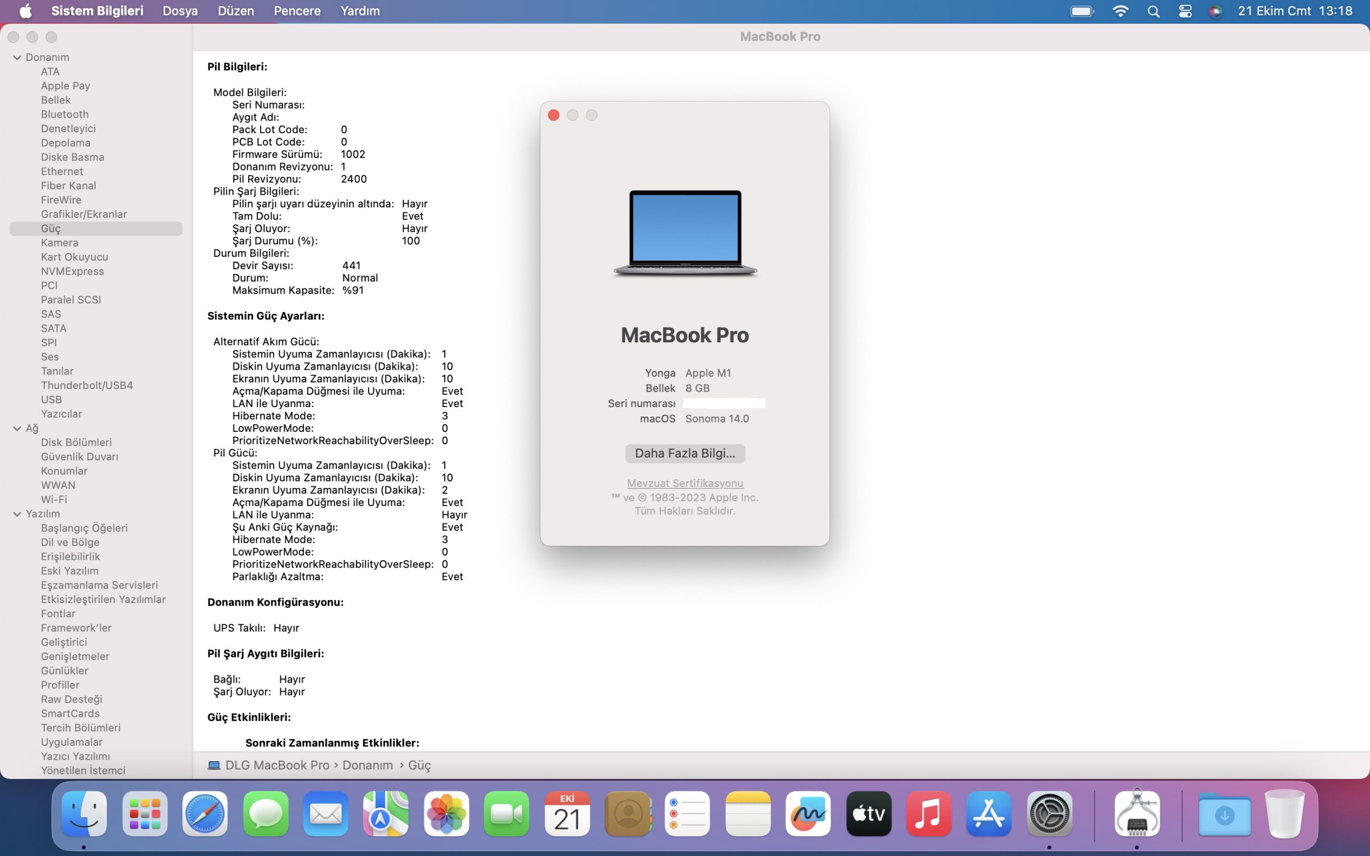Open Wi-Fi status menu
The width and height of the screenshot is (1370, 856).
(x=1120, y=11)
